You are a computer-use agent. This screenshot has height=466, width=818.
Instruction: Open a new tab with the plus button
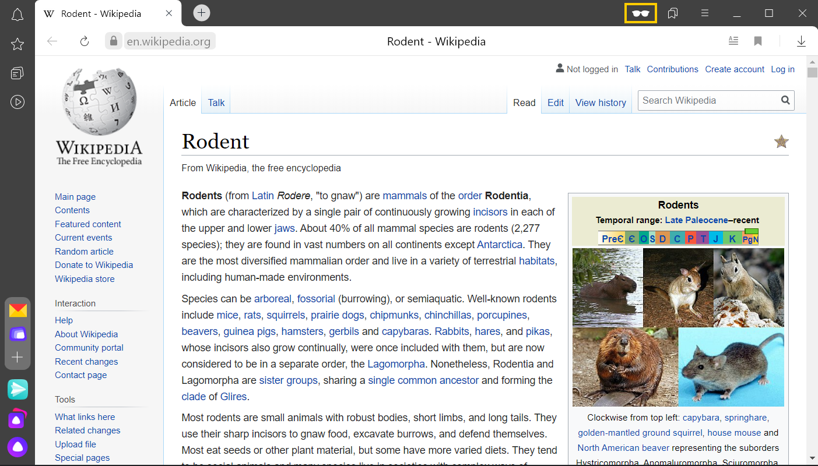point(201,13)
